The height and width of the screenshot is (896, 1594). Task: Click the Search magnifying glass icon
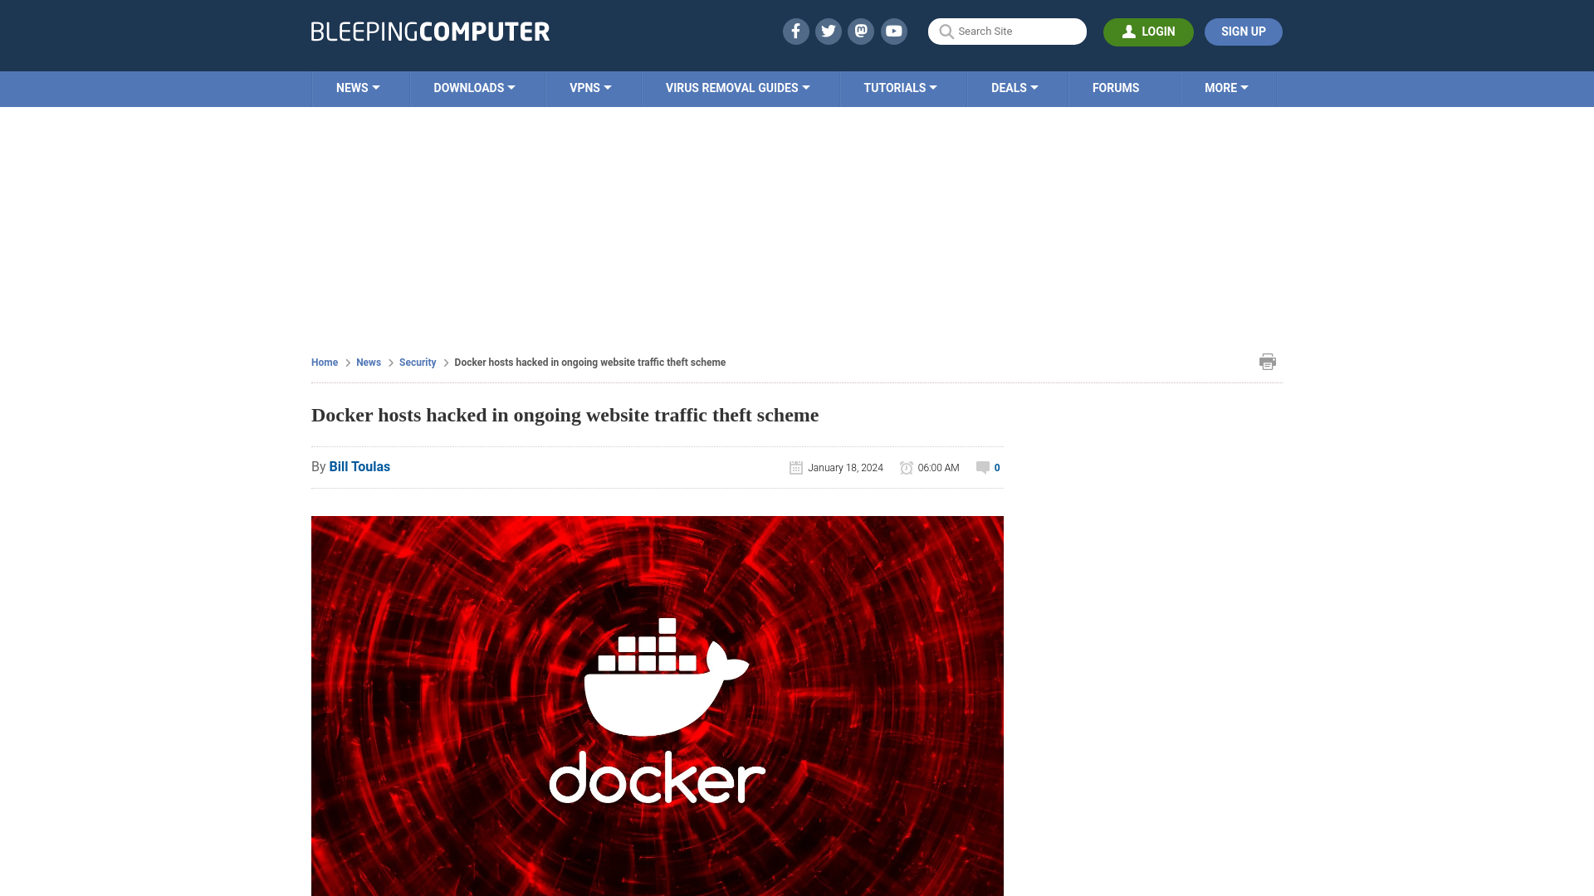click(x=946, y=32)
